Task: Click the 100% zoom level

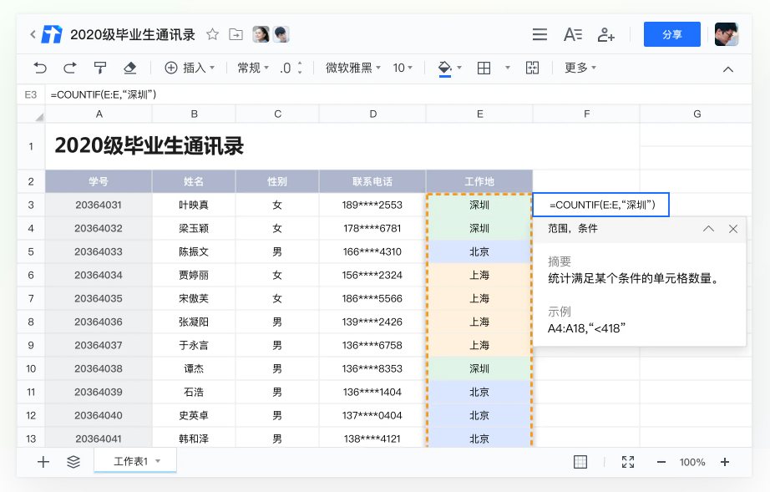Action: 692,462
